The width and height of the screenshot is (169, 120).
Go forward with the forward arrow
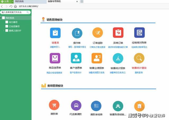pyautogui.click(x=6, y=6)
